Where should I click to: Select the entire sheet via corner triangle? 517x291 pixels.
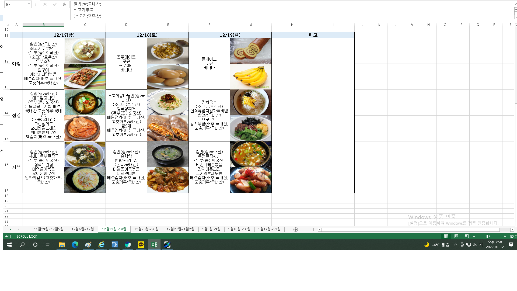7,25
